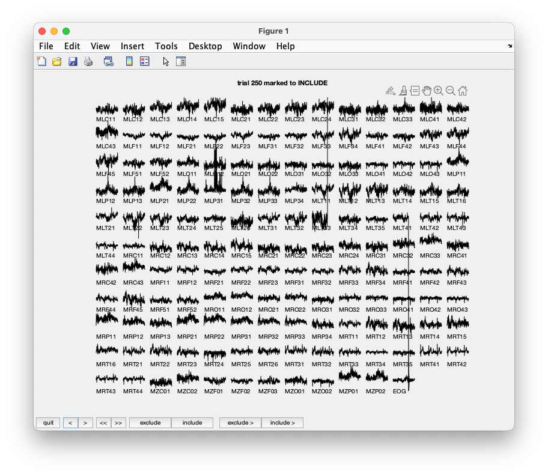Insert a colorbar using the toolbar icon
The height and width of the screenshot is (475, 548).
click(x=129, y=61)
